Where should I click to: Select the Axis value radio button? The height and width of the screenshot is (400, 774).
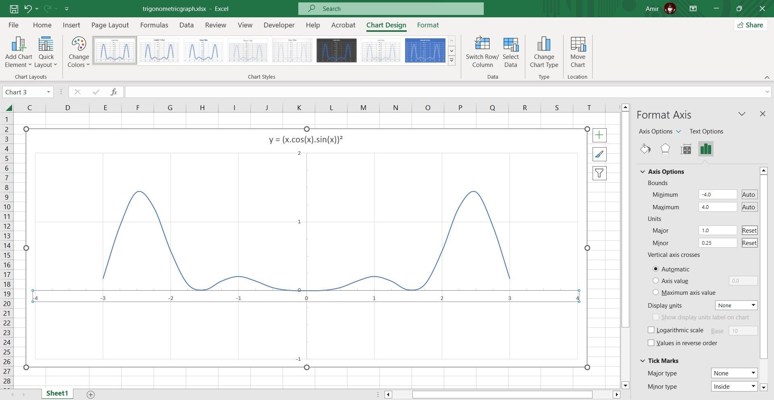[655, 281]
